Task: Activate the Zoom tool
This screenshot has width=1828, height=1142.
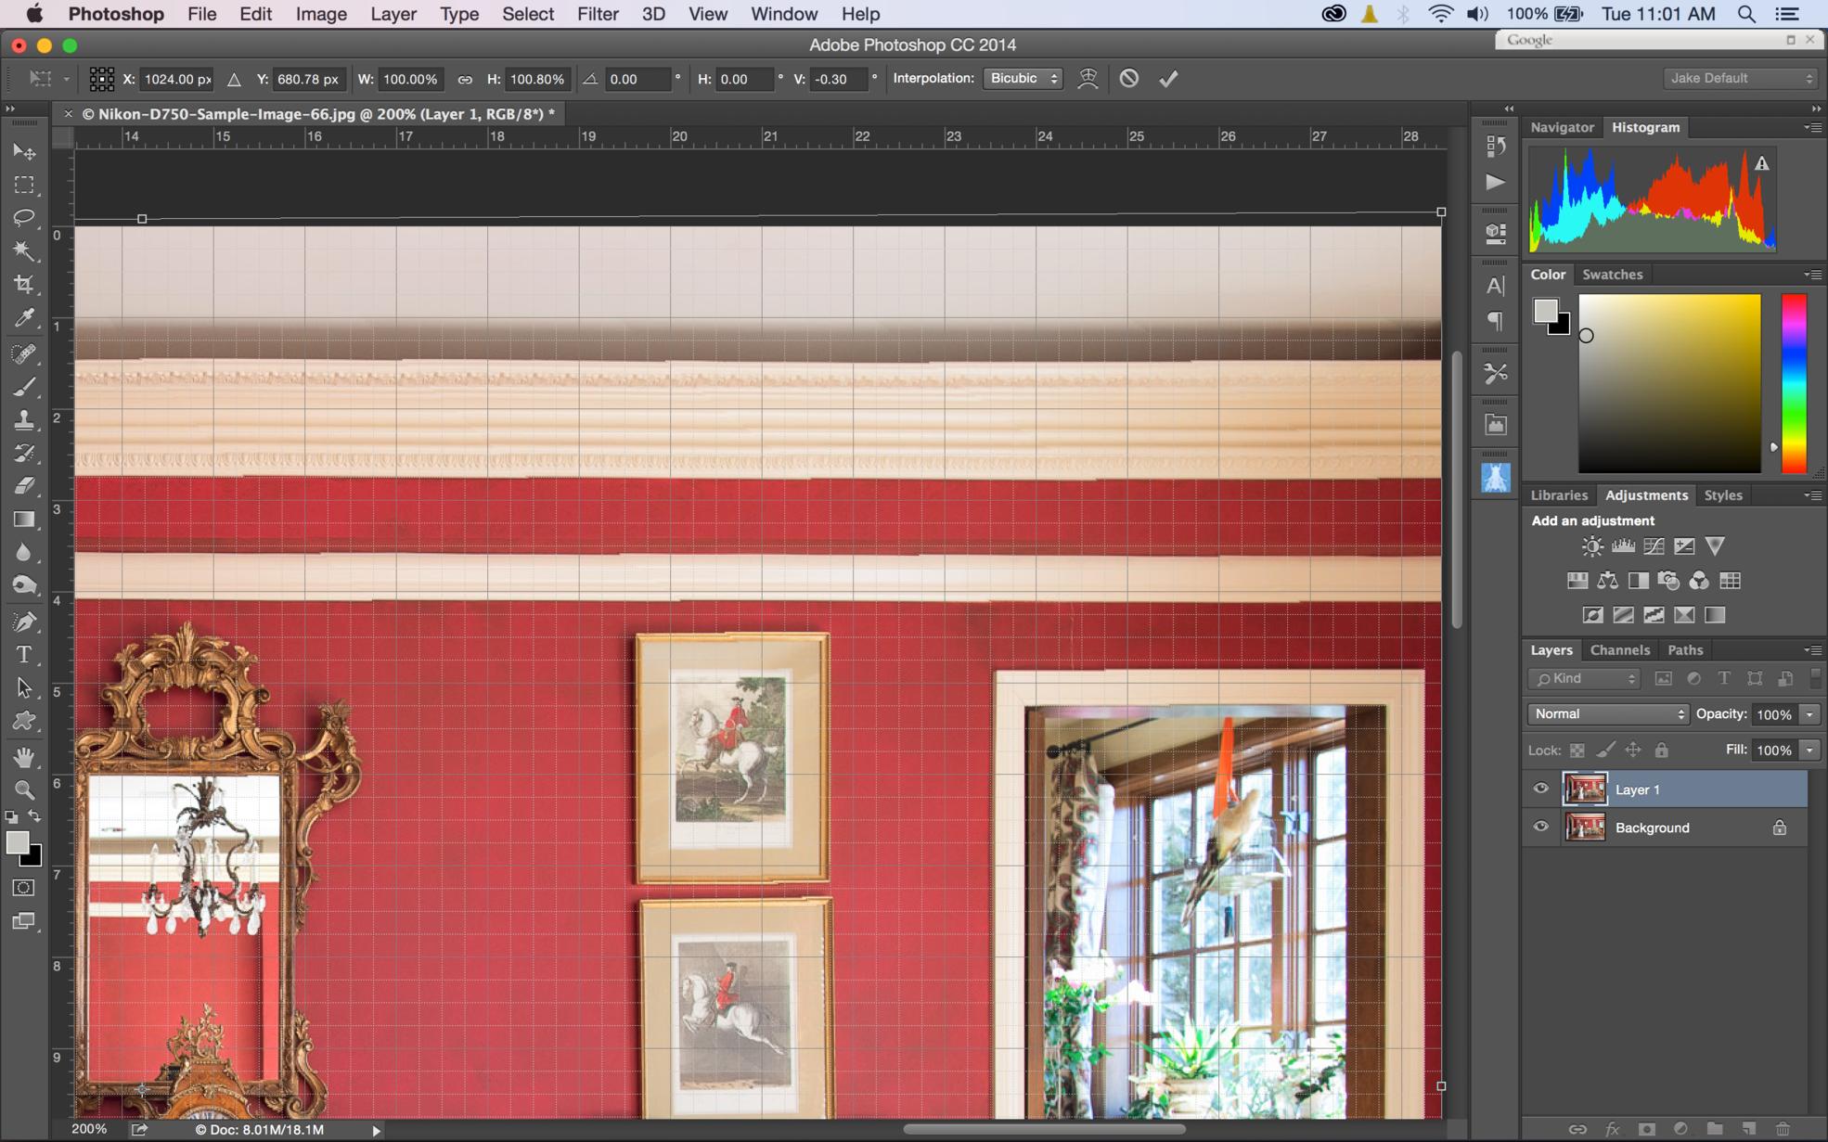Action: [24, 790]
